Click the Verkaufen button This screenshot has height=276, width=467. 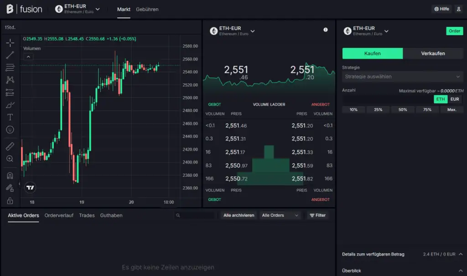433,53
